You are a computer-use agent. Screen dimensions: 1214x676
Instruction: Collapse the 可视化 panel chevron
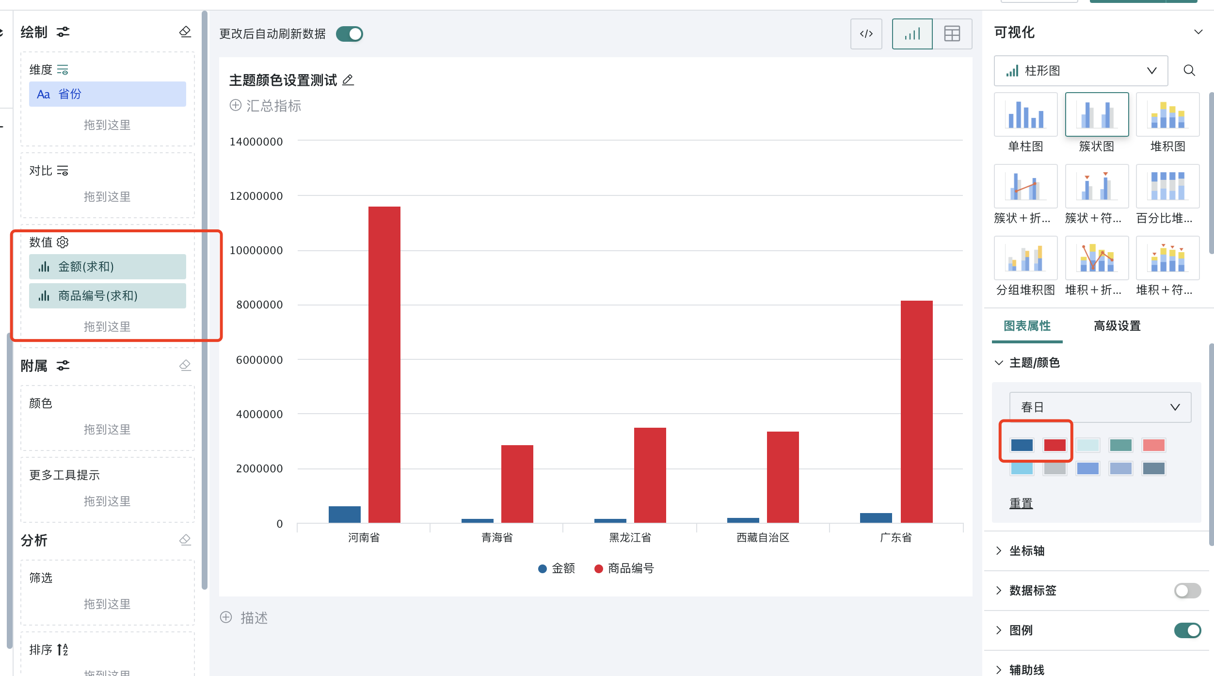tap(1198, 32)
